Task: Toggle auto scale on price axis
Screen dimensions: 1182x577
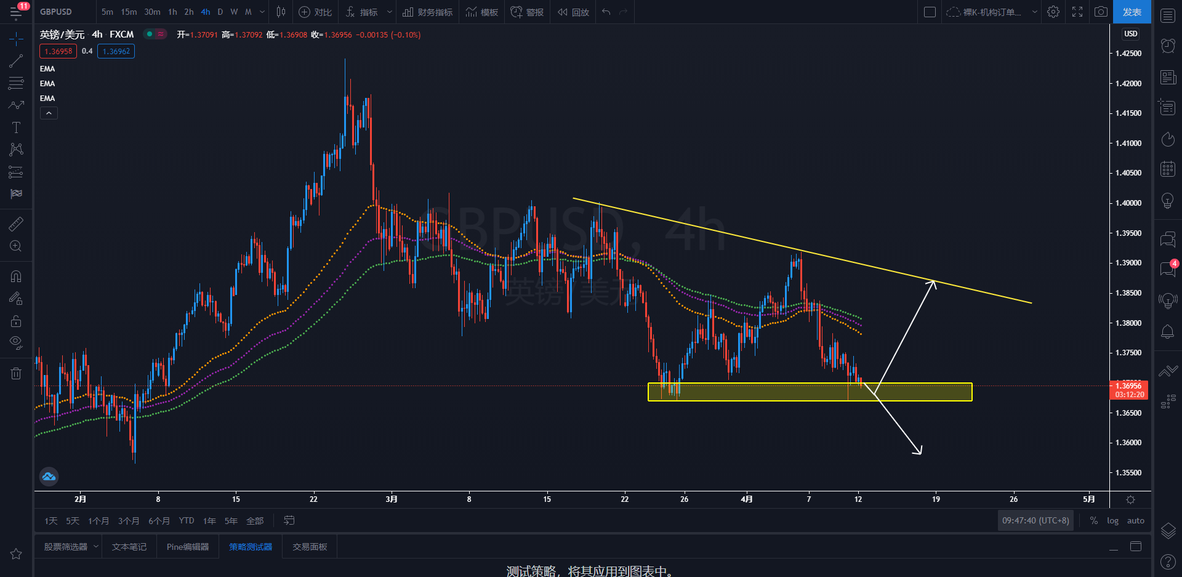Action: click(x=1135, y=520)
